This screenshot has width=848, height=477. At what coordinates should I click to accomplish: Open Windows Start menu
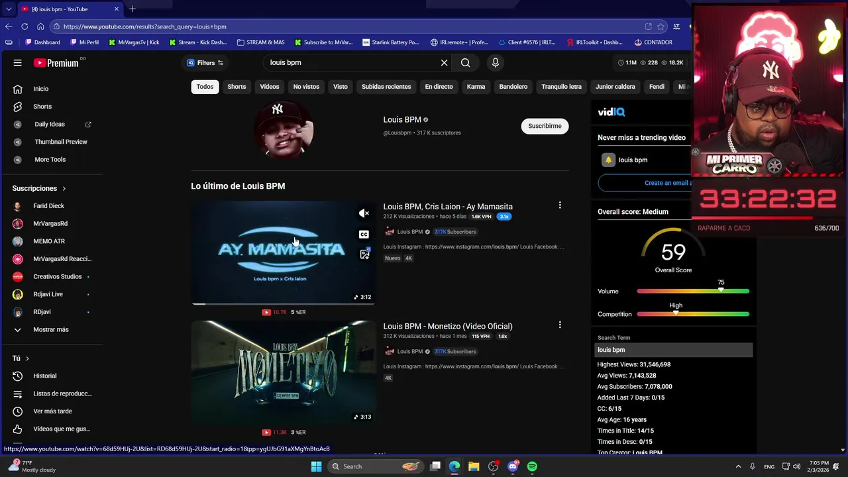coord(317,466)
